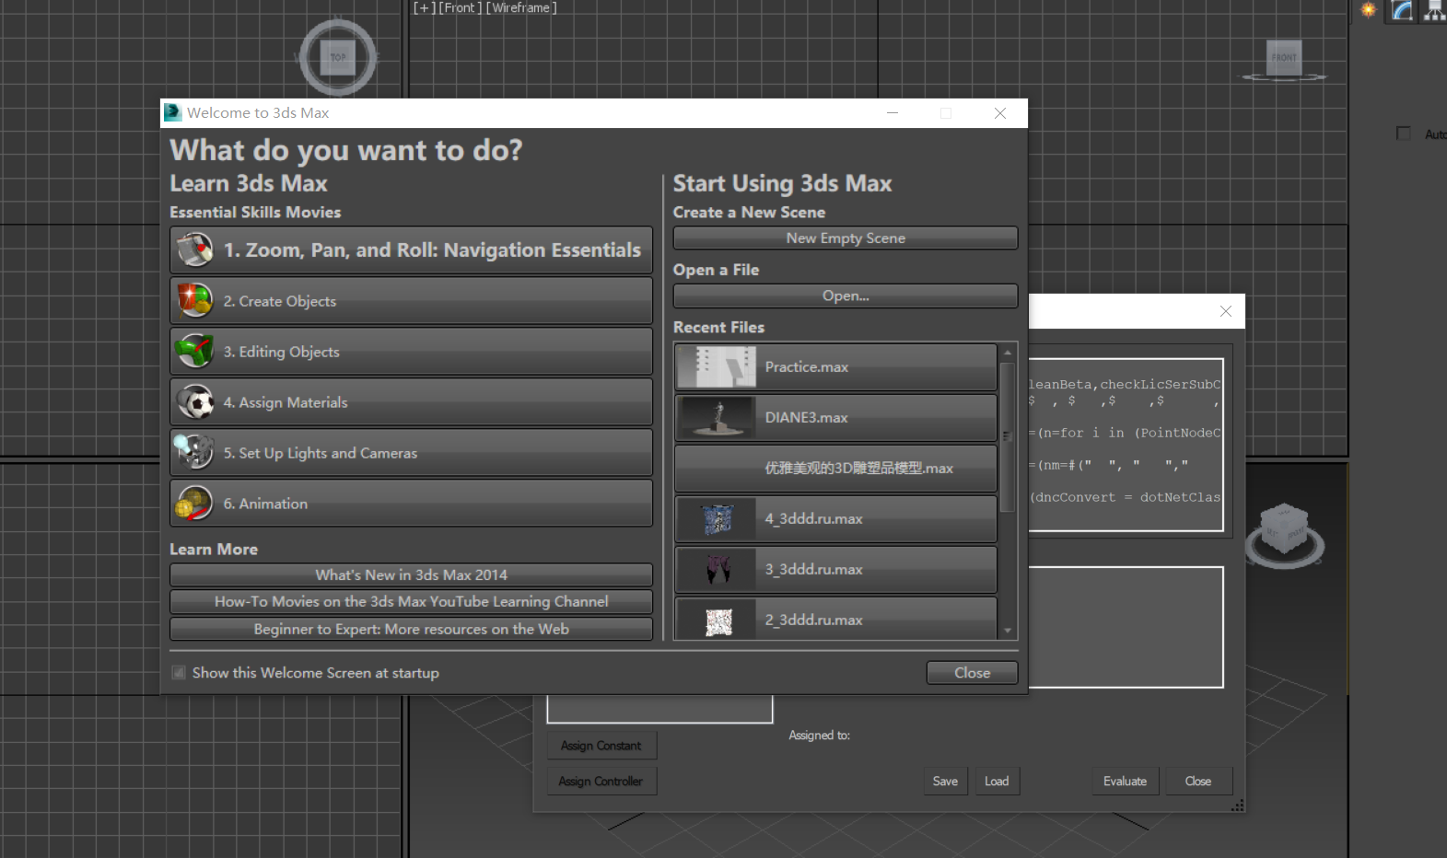Image resolution: width=1447 pixels, height=858 pixels.
Task: Click the expression code text box
Action: click(1126, 445)
